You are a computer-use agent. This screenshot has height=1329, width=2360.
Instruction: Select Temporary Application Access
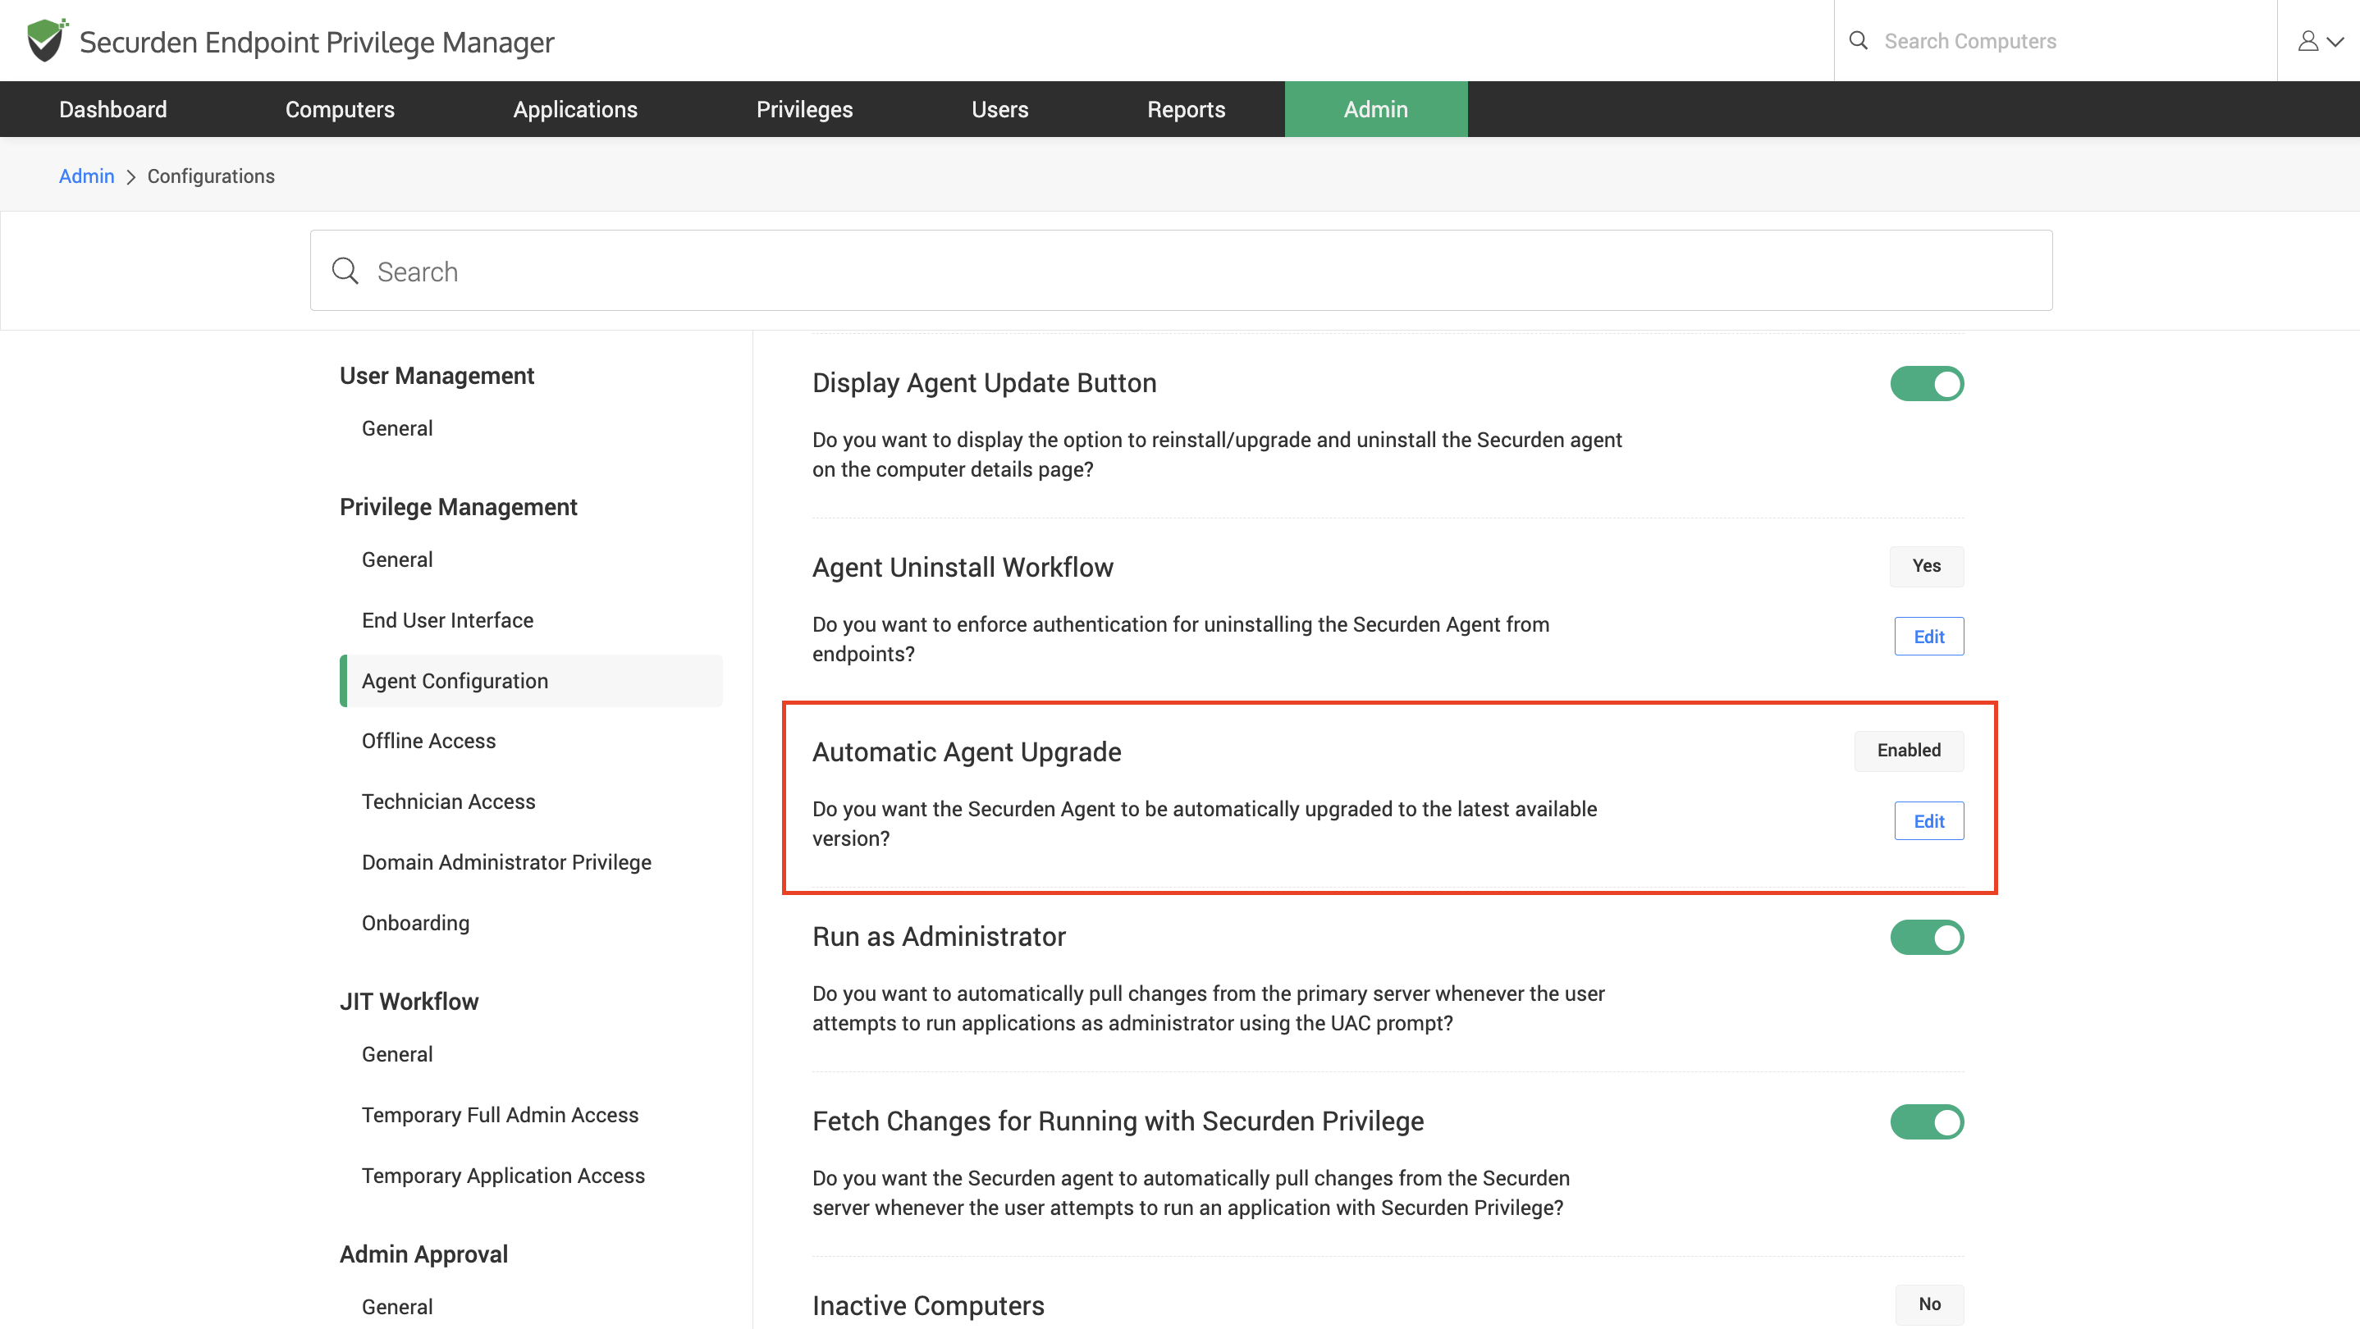coord(503,1175)
